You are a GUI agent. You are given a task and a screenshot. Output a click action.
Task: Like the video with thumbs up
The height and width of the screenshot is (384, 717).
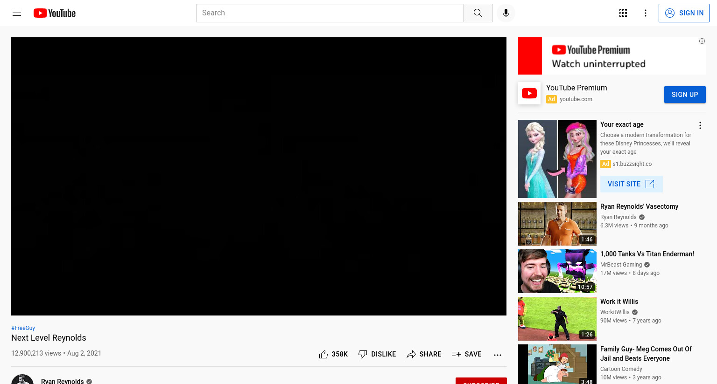(x=333, y=354)
